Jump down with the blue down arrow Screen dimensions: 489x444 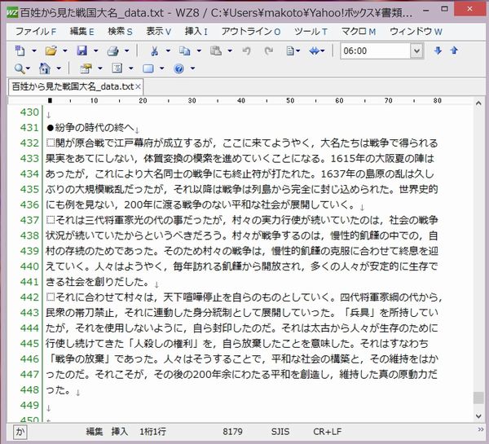pyautogui.click(x=438, y=51)
